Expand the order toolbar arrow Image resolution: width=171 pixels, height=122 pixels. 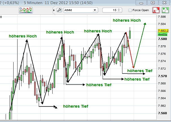(54, 10)
